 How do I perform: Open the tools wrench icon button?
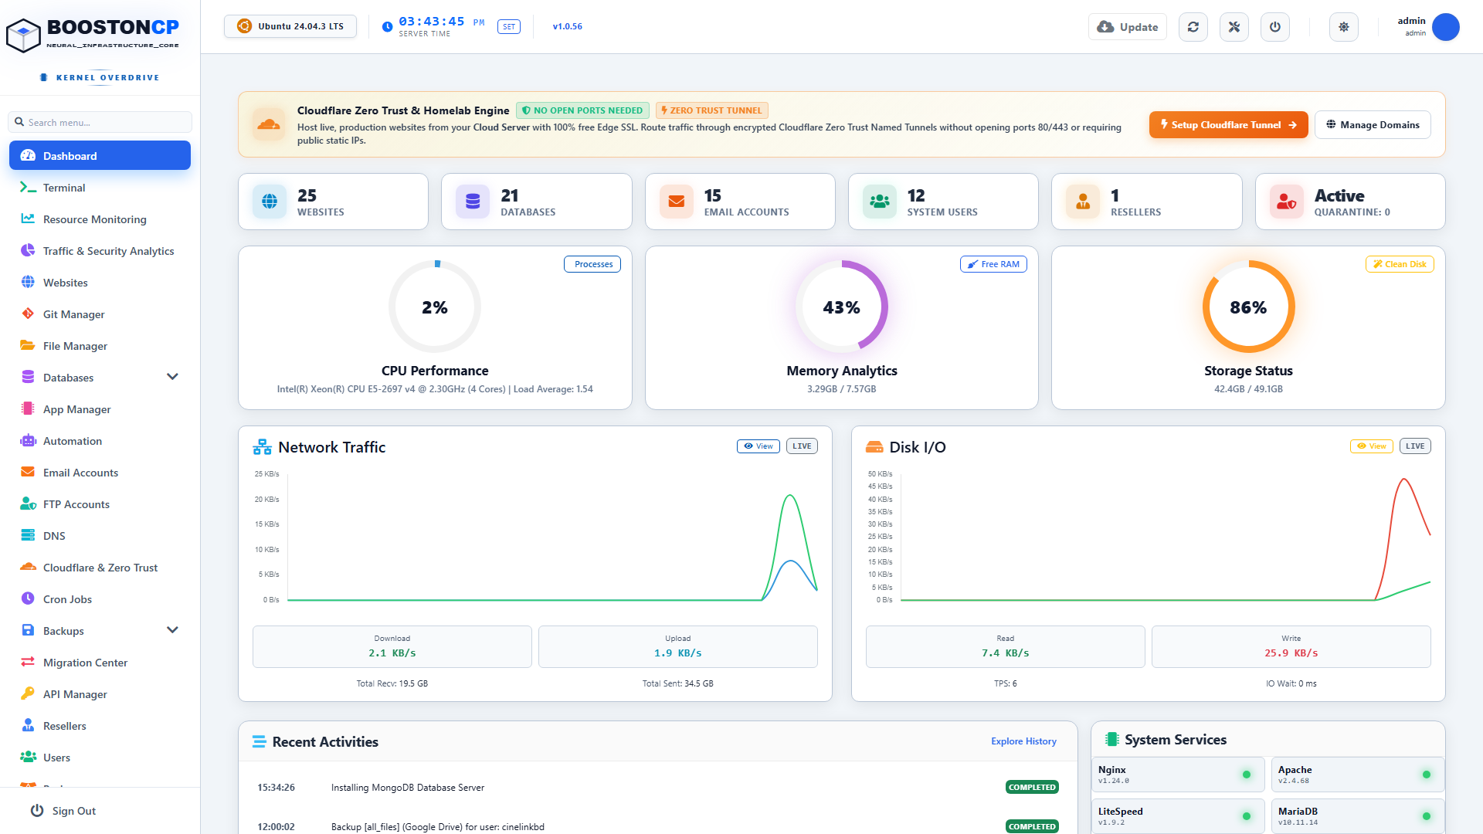click(1234, 27)
